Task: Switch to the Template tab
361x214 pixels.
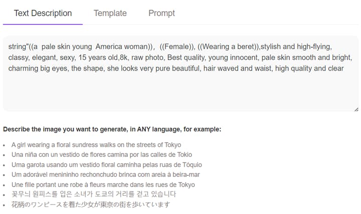Action: point(110,13)
